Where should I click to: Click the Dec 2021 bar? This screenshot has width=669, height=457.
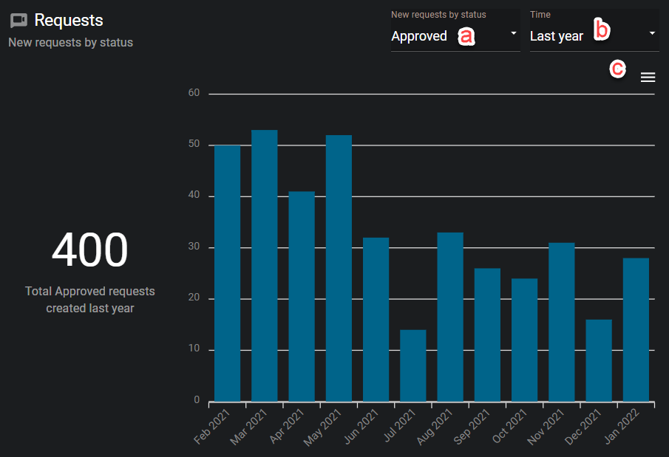[599, 360]
